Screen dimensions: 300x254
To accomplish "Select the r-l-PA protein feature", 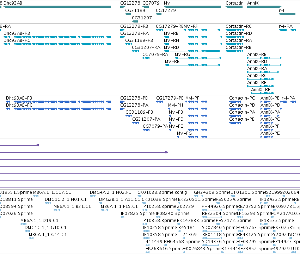I will coord(289,102).
